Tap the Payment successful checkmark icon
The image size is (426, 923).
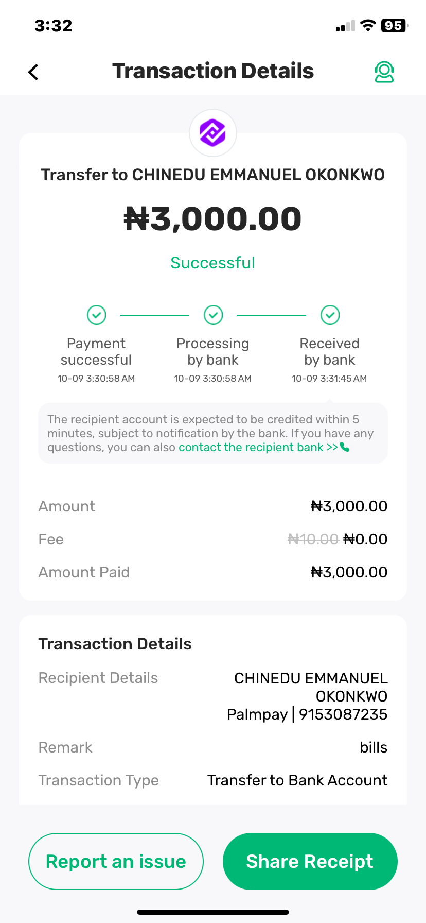[96, 315]
